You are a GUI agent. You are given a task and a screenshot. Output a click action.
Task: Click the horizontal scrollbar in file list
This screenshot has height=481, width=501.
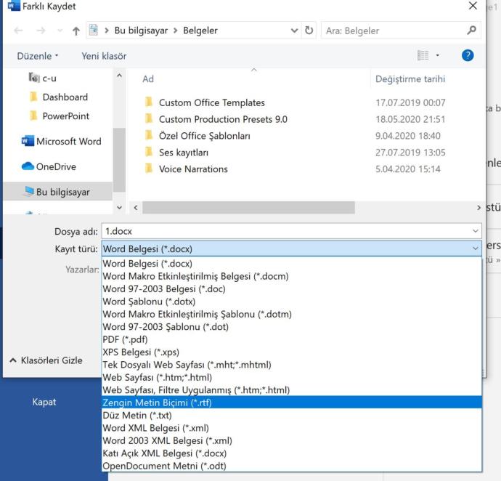pyautogui.click(x=248, y=208)
